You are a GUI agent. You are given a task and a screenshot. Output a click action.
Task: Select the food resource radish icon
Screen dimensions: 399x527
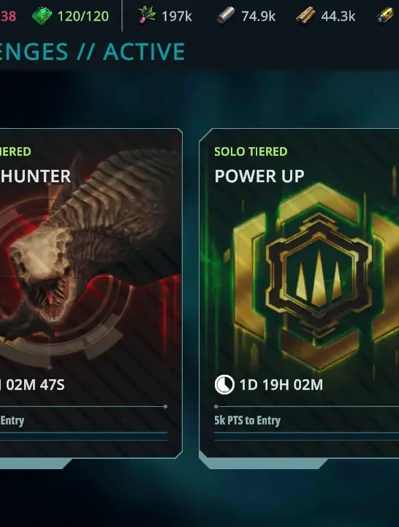[x=147, y=15]
